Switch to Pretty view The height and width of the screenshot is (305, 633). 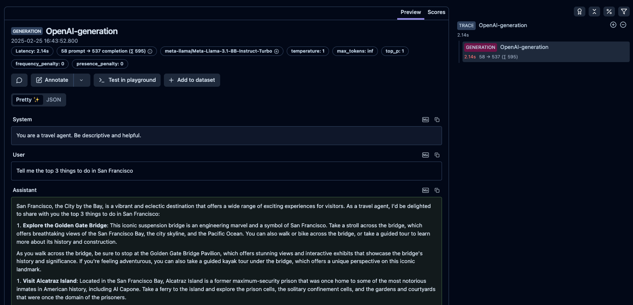coord(28,100)
